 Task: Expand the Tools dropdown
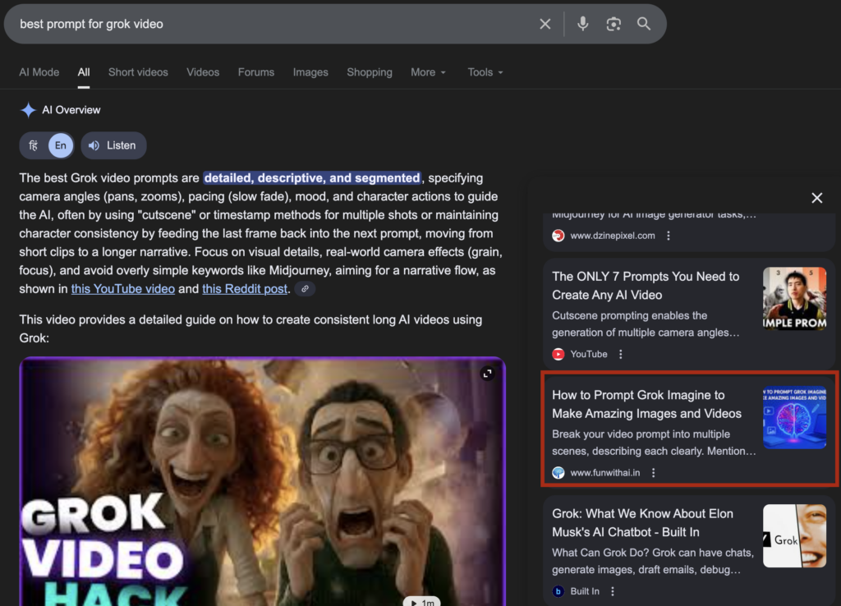(485, 72)
